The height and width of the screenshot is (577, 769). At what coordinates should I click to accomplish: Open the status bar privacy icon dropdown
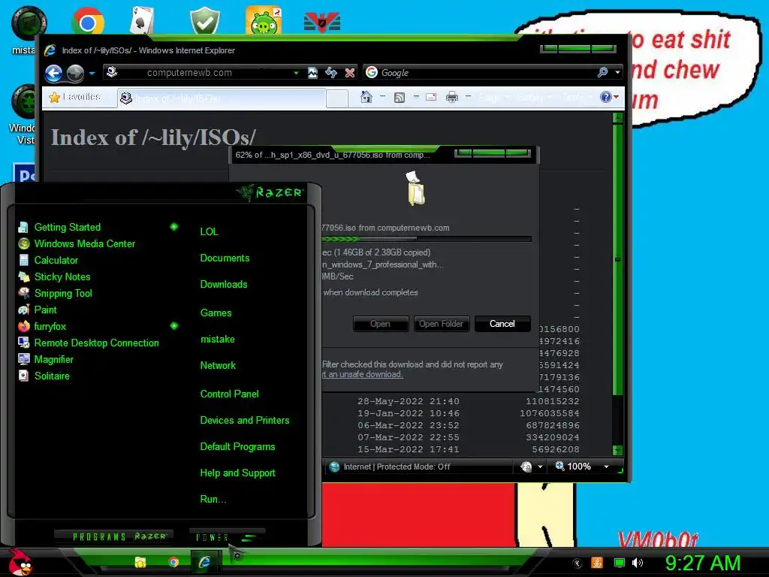pos(540,467)
